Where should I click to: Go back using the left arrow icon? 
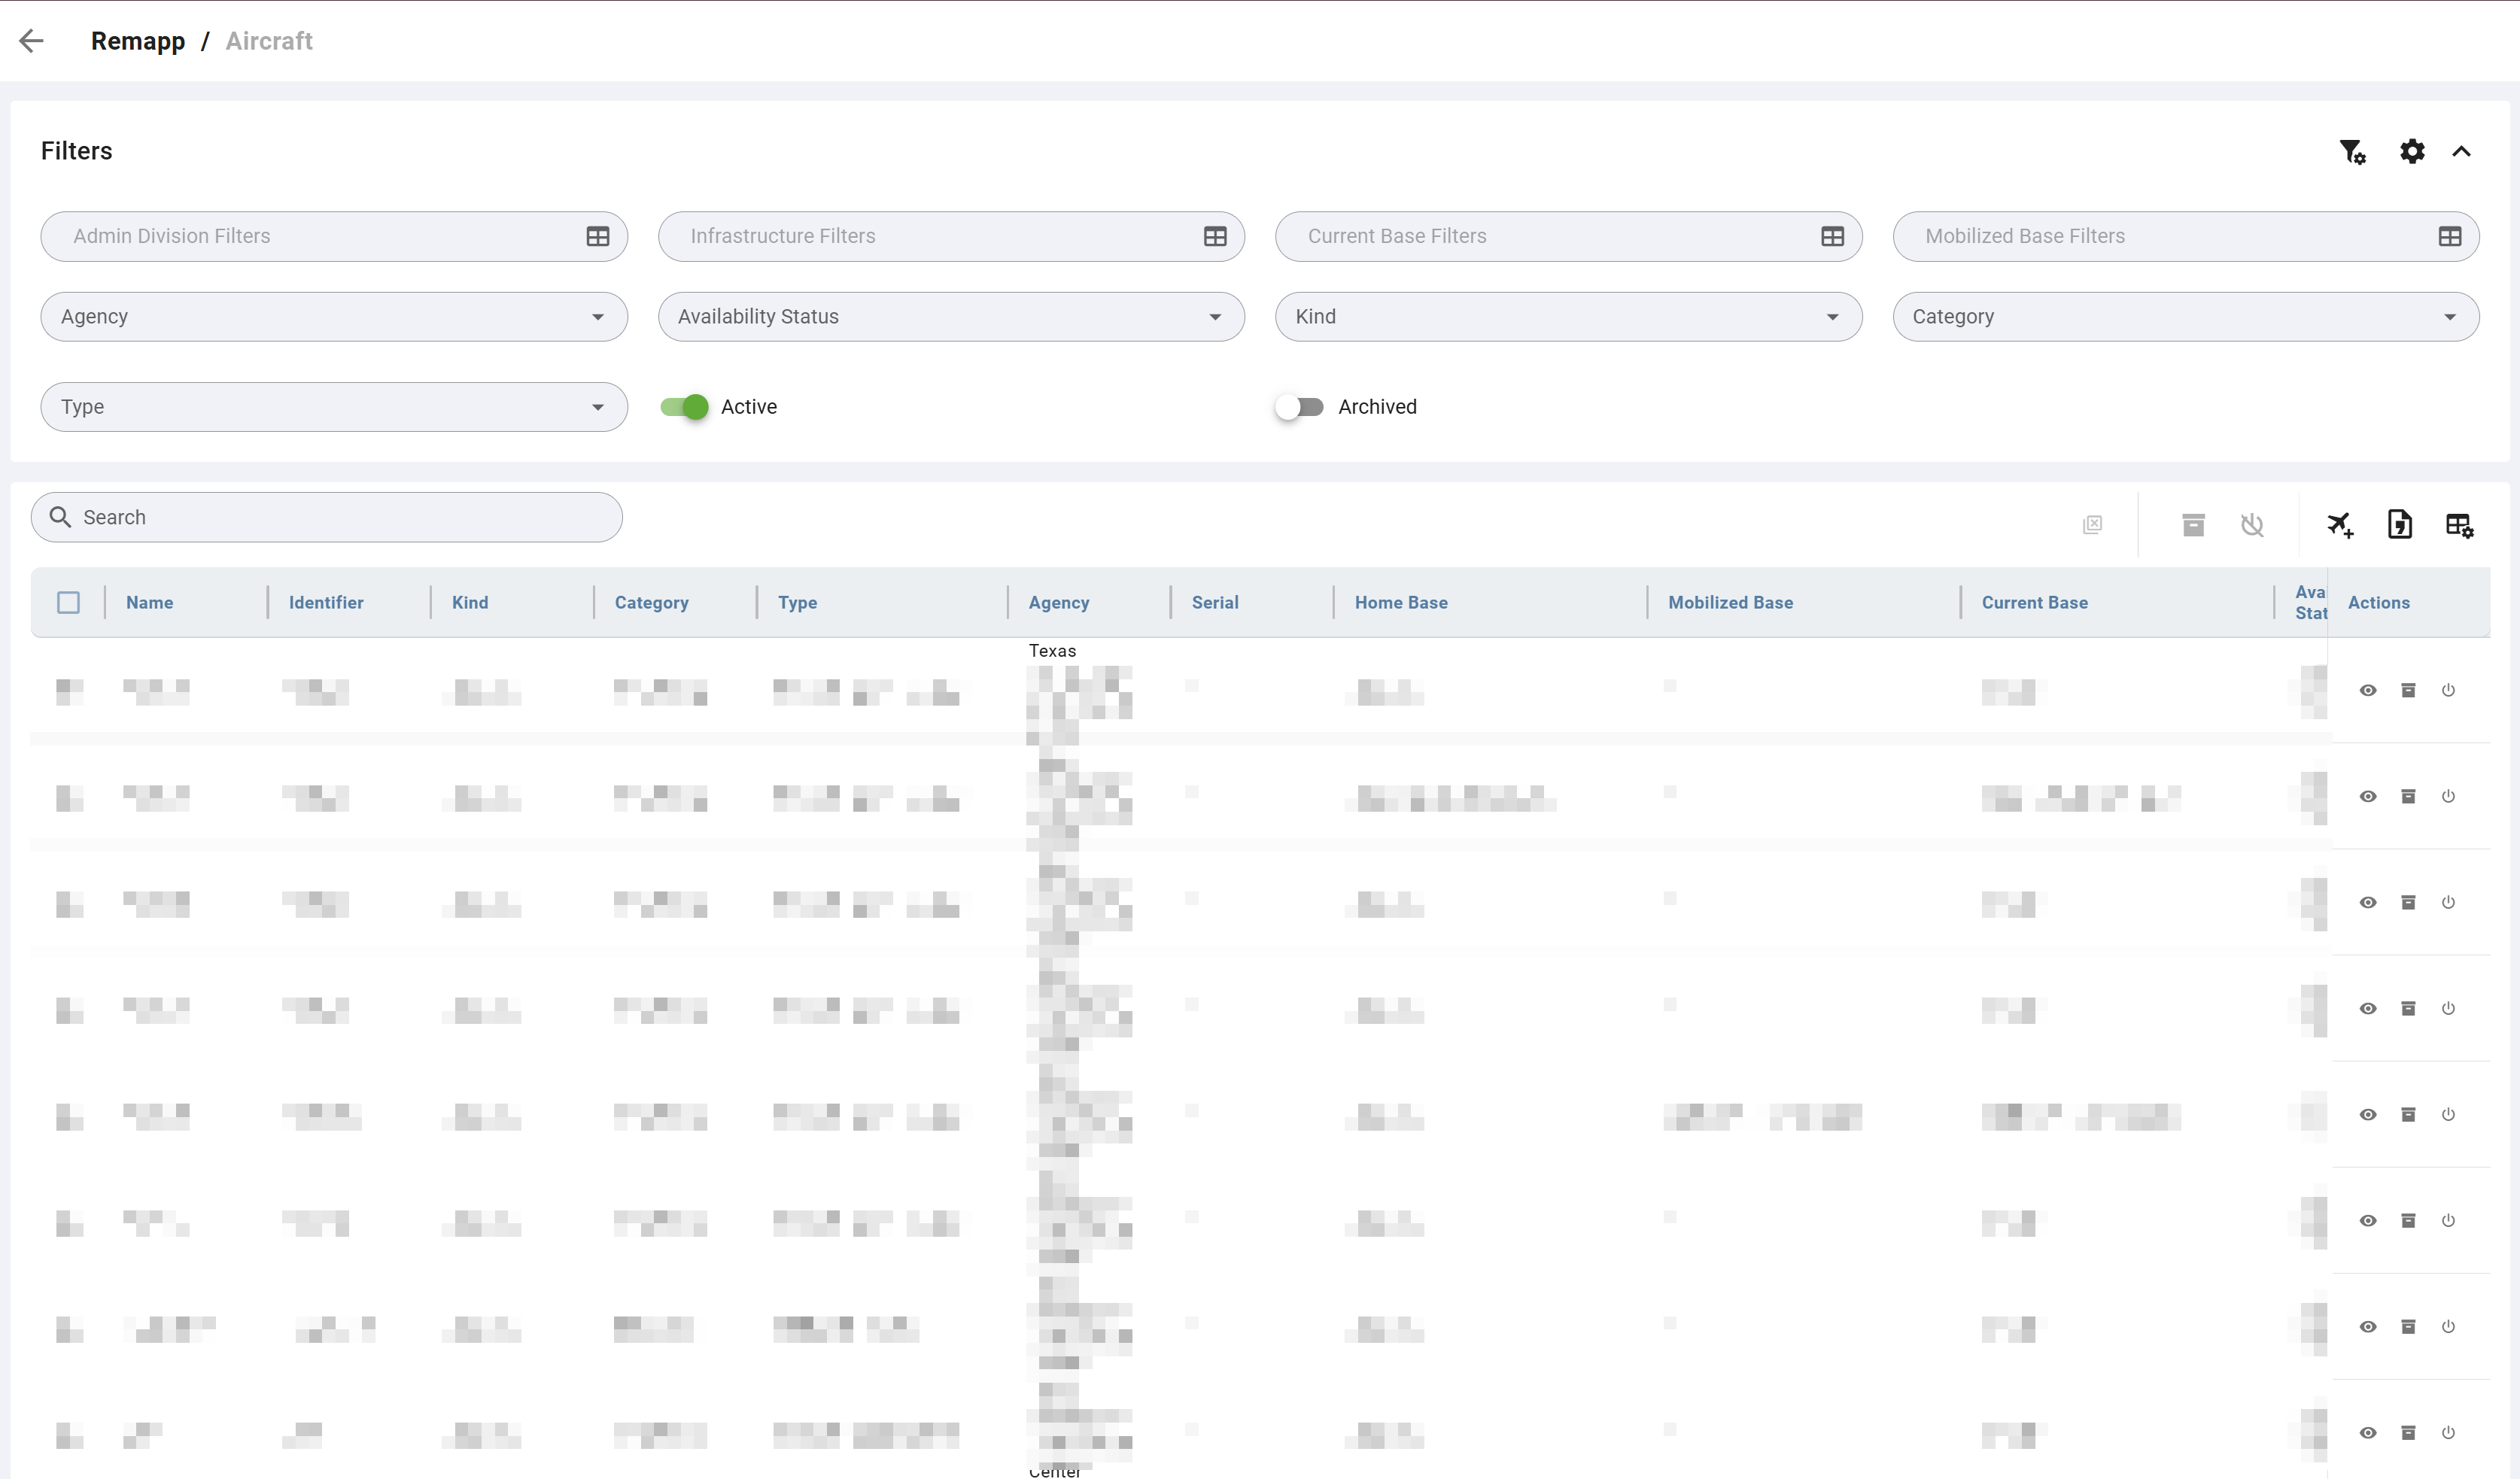[x=32, y=41]
